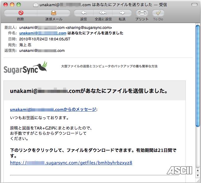Click the envelope icon in title bar
The image size is (201, 183).
coord(36,5)
